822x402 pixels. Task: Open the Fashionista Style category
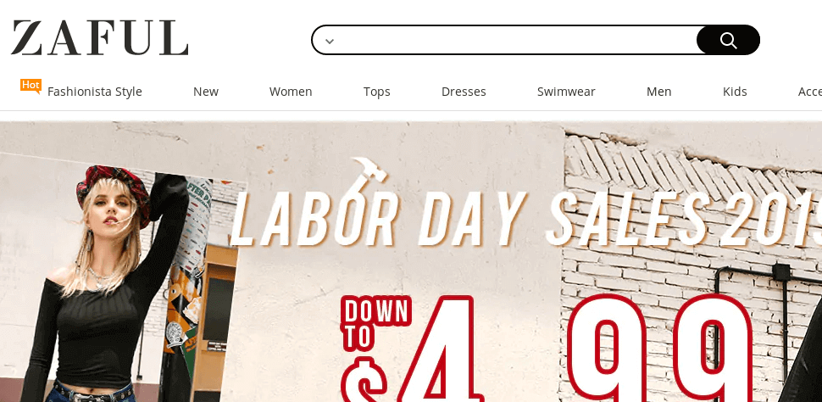[x=95, y=92]
